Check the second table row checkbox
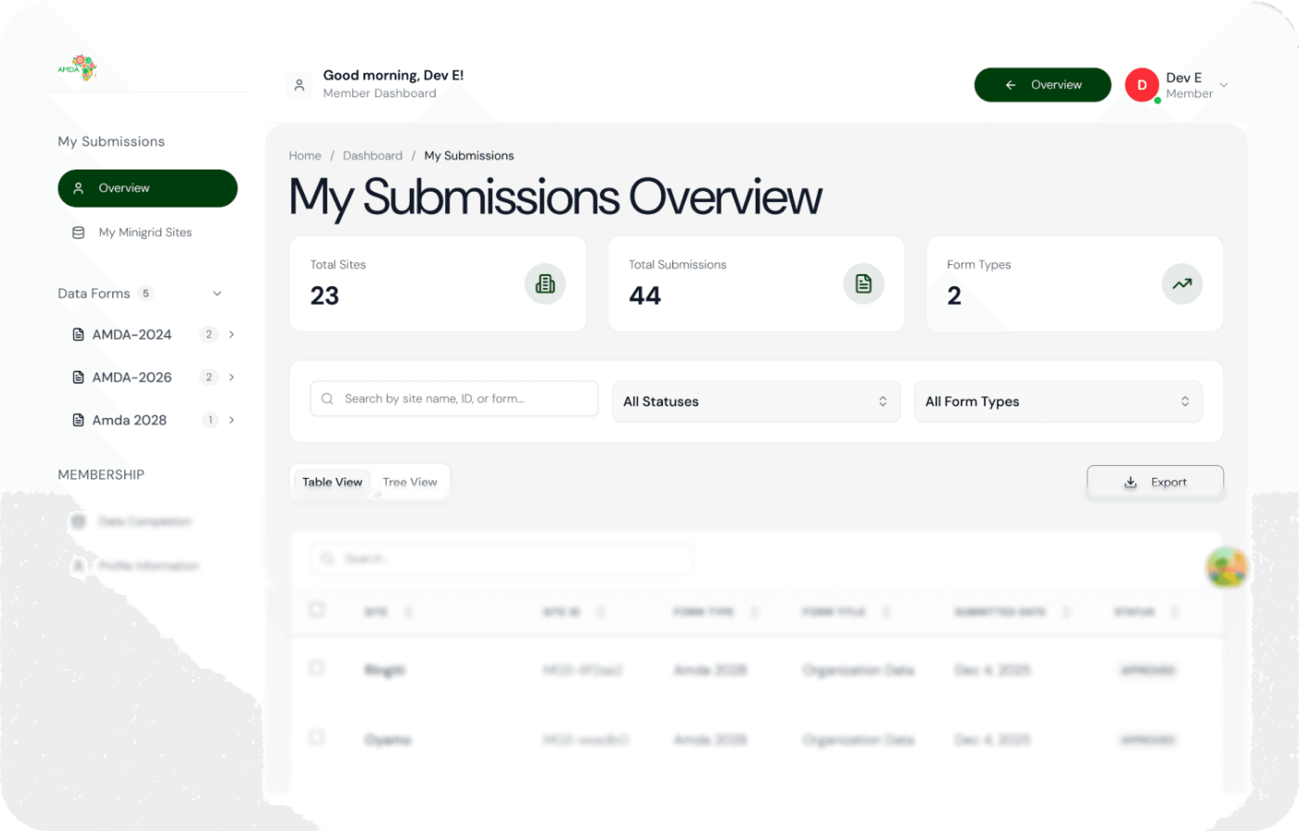The width and height of the screenshot is (1299, 831). pyautogui.click(x=317, y=737)
